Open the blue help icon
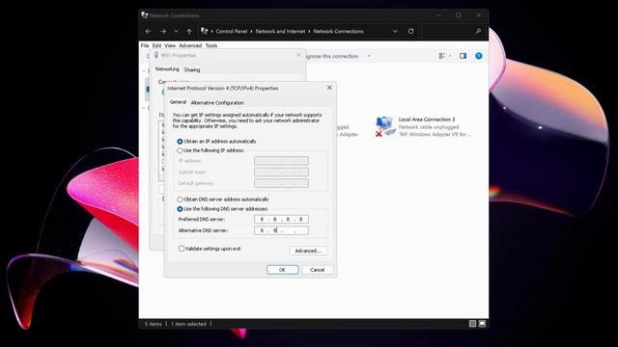 tap(479, 56)
